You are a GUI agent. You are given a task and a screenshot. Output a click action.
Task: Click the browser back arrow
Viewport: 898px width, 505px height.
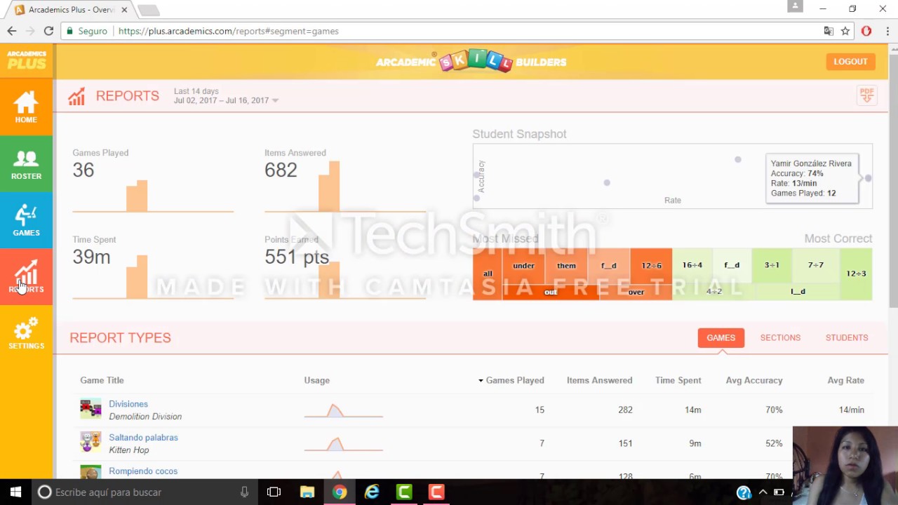pyautogui.click(x=12, y=31)
